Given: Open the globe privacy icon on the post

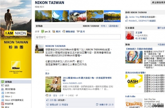Looking at the screenshot, I should click(77, 95).
